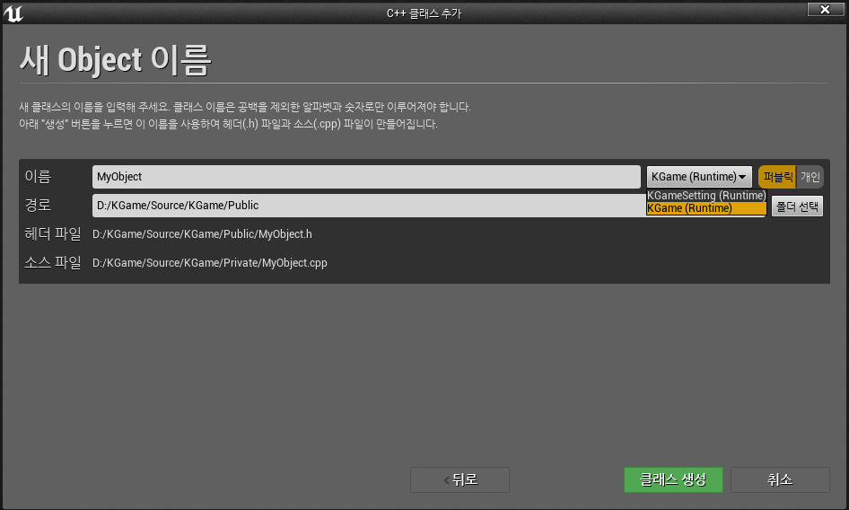Viewport: 849px width, 510px height.
Task: Select KGameSetting (Runtime) from list
Action: pos(706,195)
